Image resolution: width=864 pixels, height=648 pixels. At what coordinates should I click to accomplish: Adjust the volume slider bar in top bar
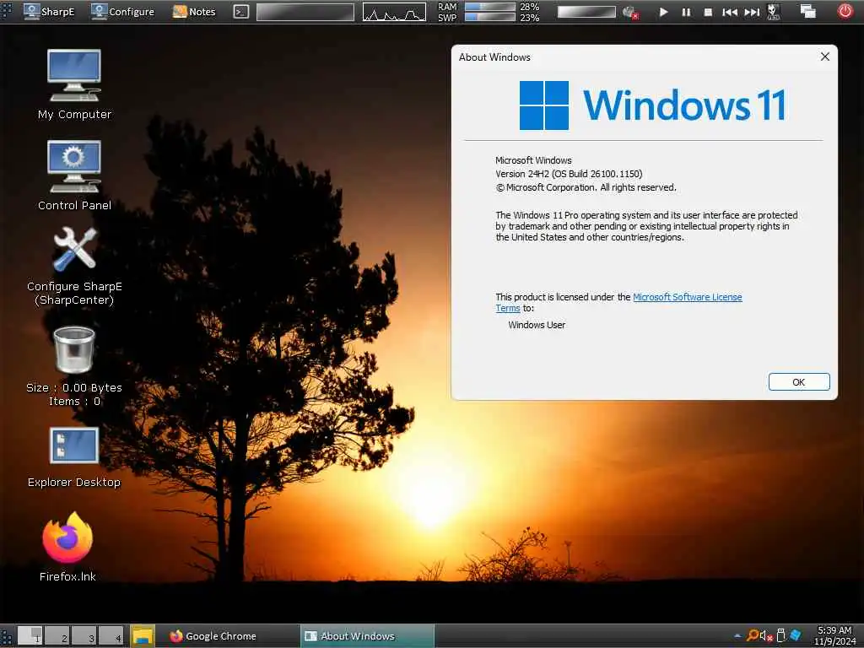click(x=586, y=12)
